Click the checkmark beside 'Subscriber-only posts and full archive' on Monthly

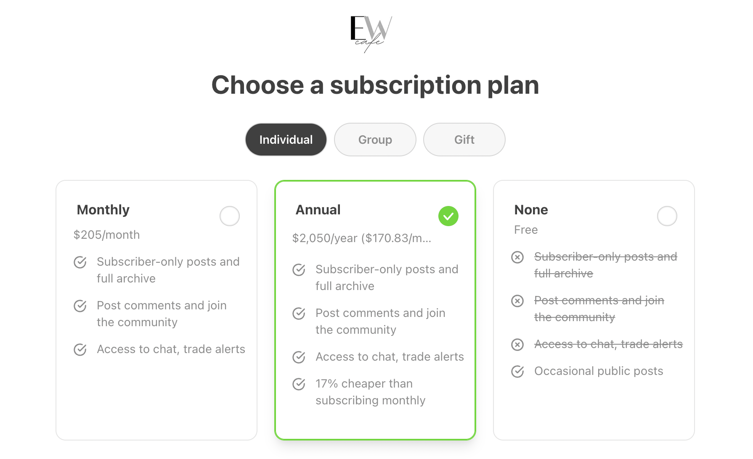click(x=80, y=262)
